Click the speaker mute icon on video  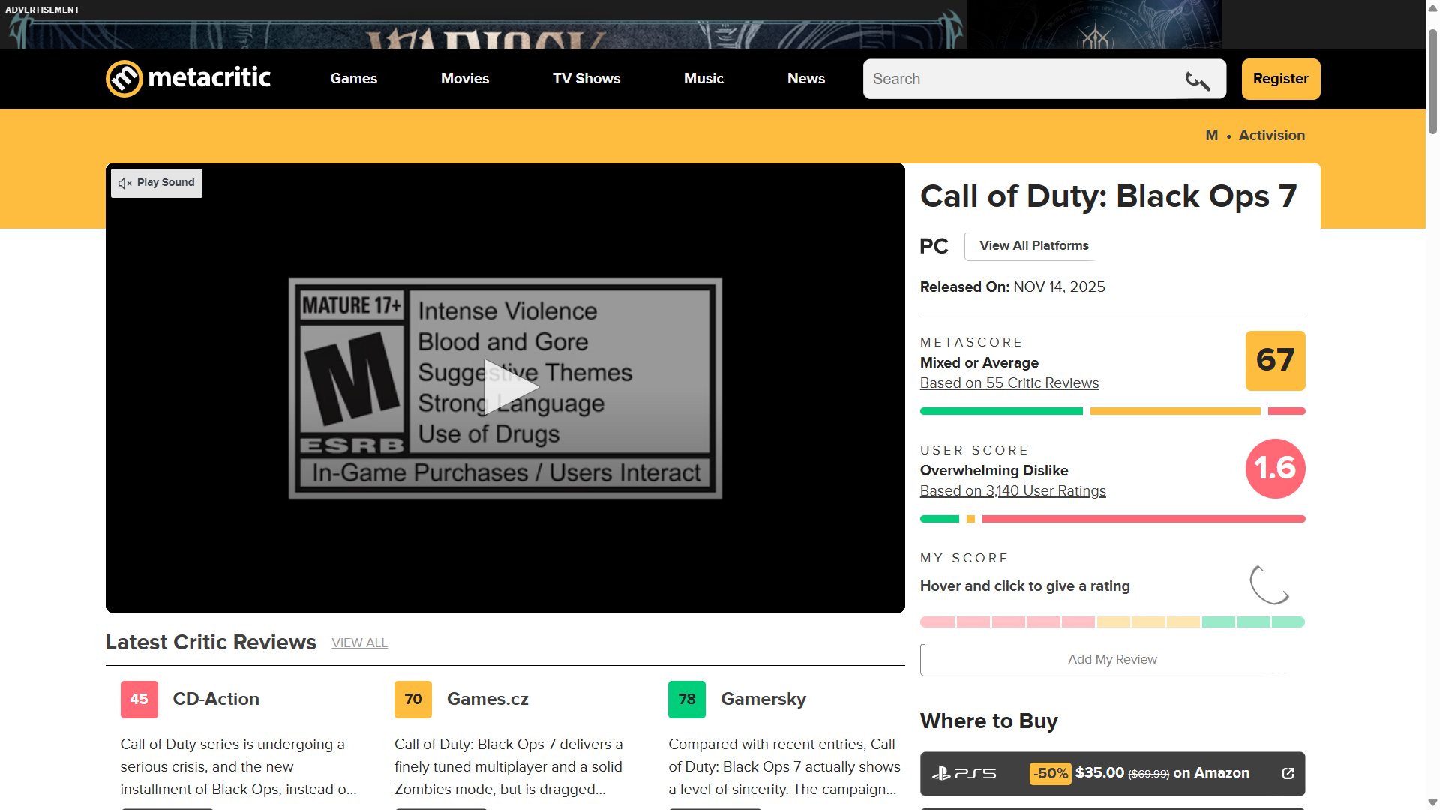(x=124, y=183)
